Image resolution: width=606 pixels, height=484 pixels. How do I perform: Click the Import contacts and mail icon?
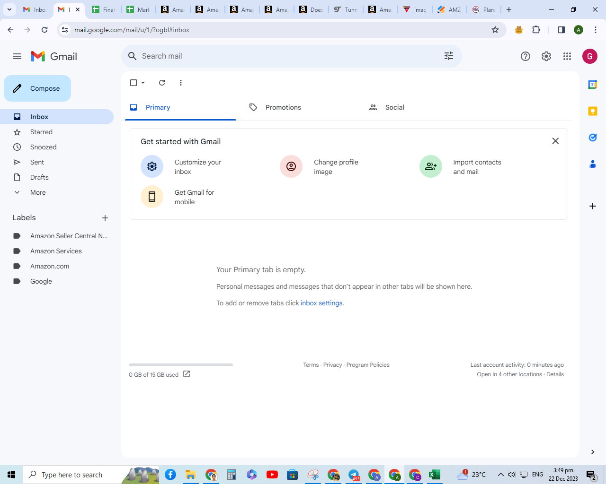(431, 166)
